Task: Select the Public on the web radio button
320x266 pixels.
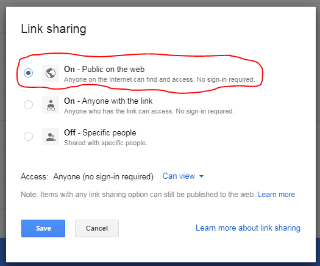Action: click(x=28, y=73)
